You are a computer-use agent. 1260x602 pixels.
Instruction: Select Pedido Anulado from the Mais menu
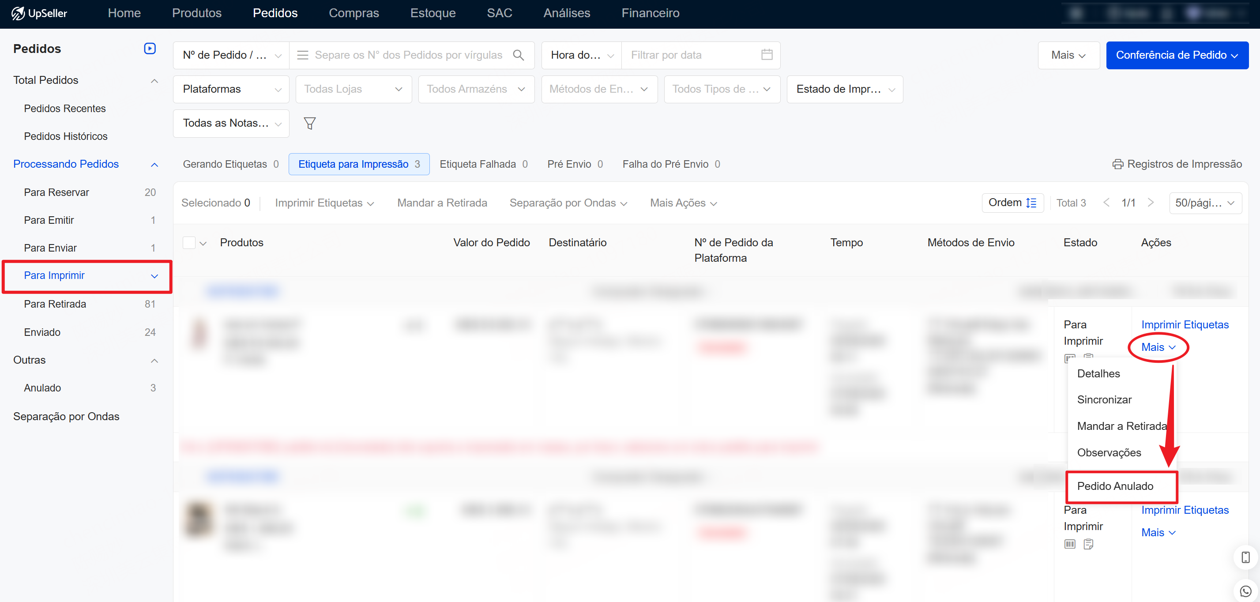coord(1115,486)
